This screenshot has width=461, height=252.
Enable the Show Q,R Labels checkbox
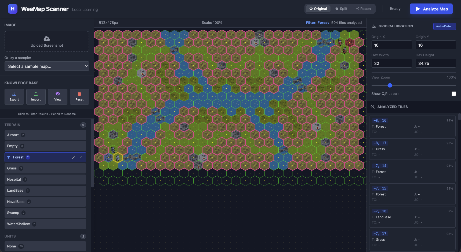coord(453,94)
